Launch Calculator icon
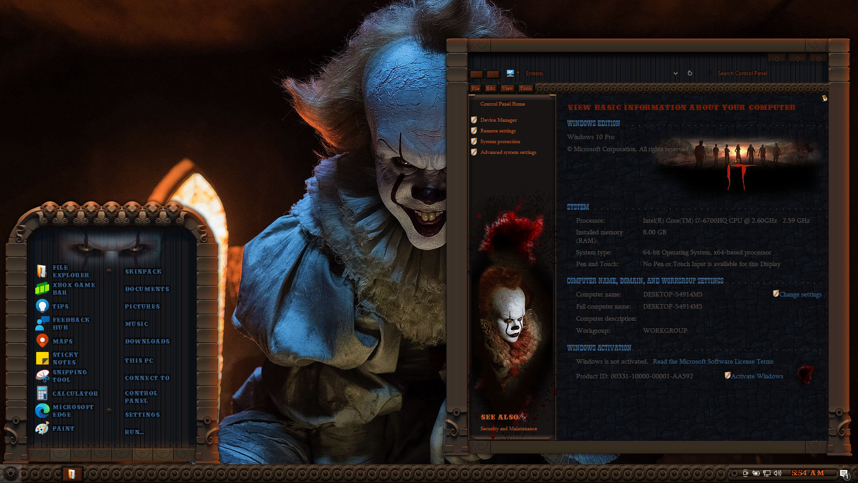The image size is (858, 483). [42, 393]
